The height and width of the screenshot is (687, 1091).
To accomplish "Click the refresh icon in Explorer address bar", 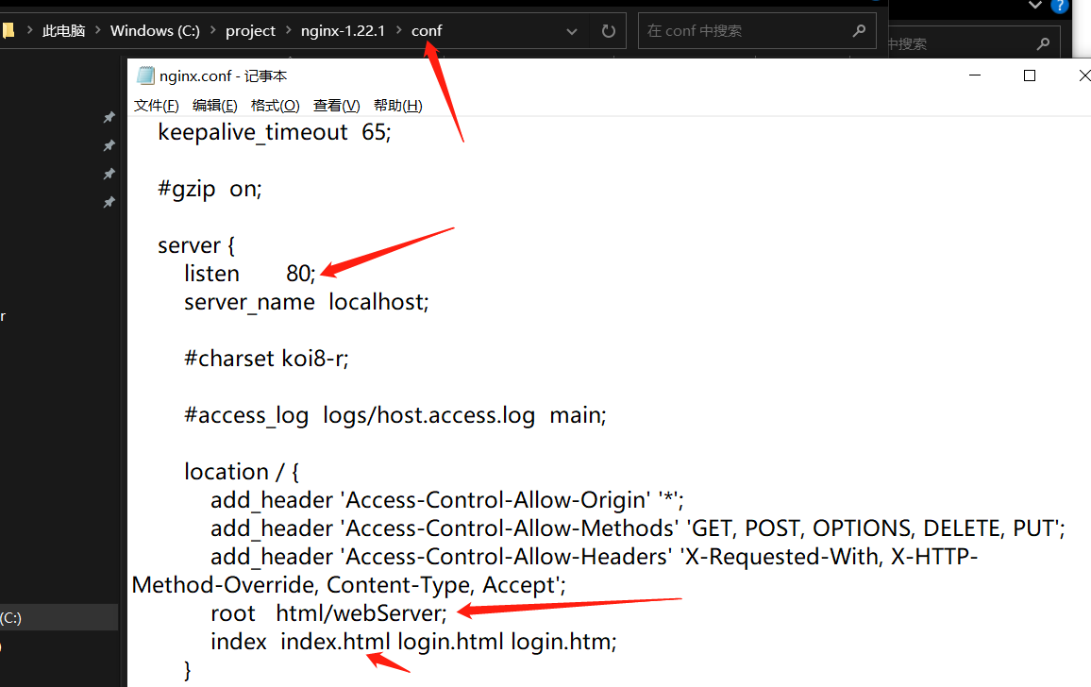I will point(608,31).
